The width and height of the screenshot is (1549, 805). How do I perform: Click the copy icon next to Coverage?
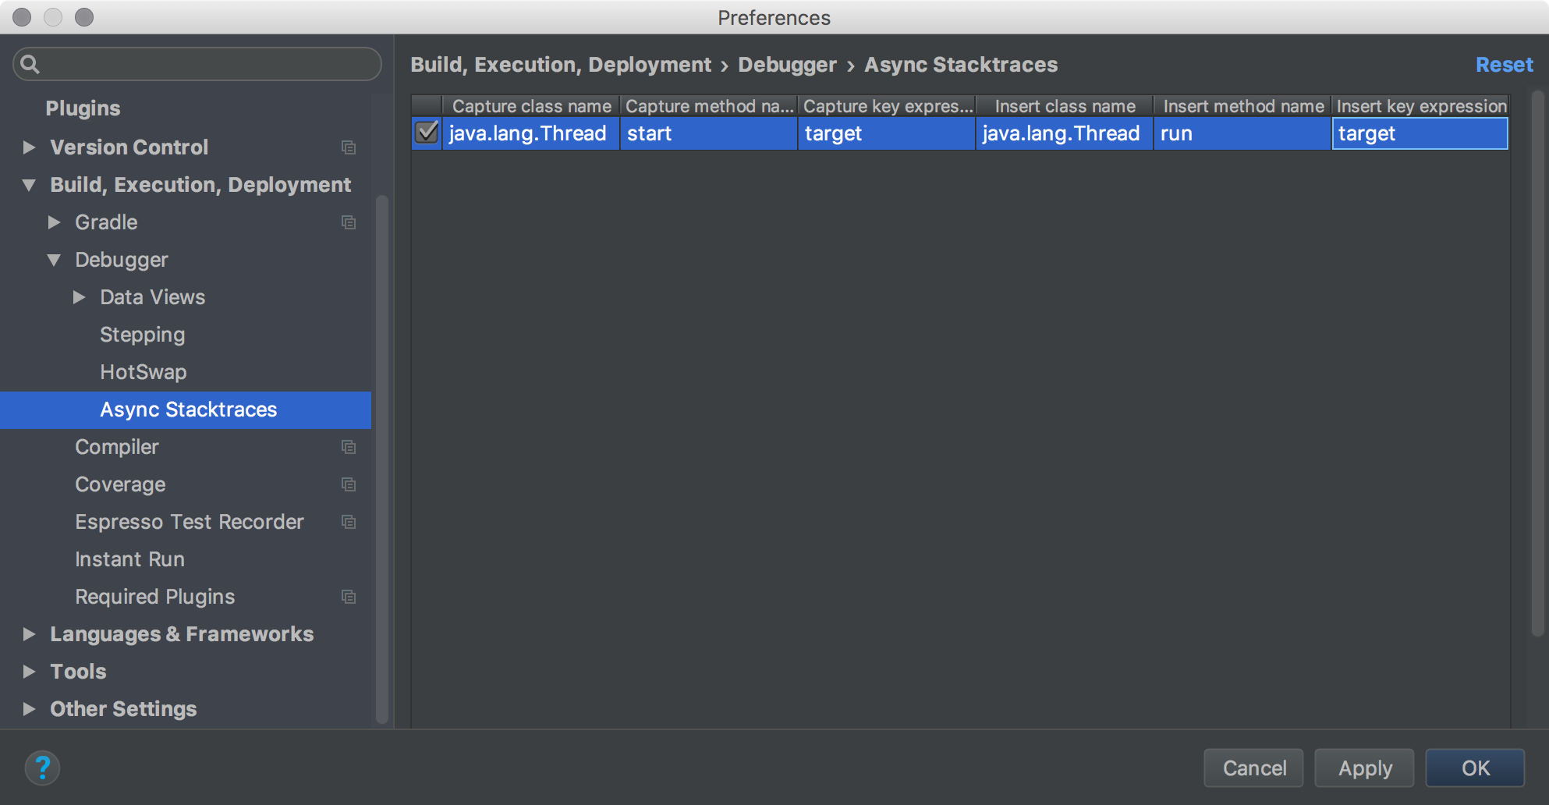(349, 484)
